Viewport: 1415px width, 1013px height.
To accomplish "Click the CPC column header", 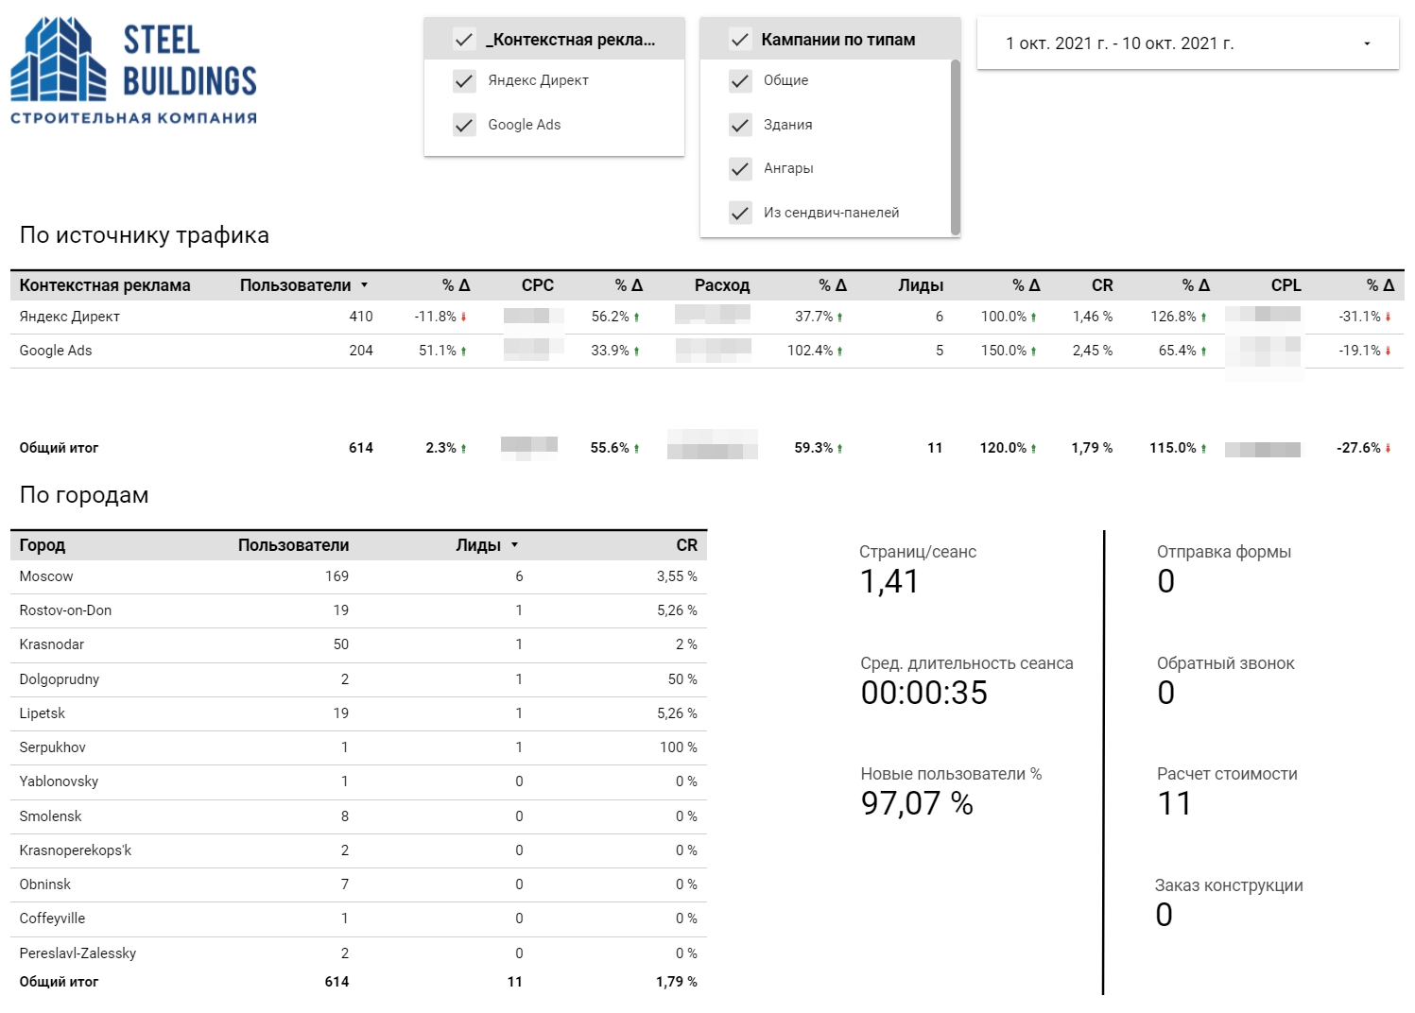I will [x=538, y=285].
